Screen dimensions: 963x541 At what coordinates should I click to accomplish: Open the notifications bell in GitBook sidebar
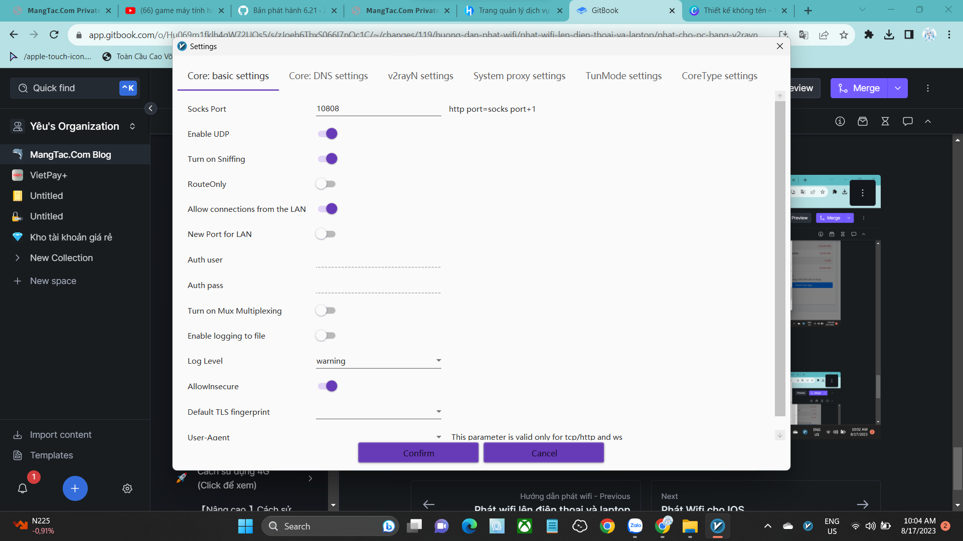coord(23,488)
